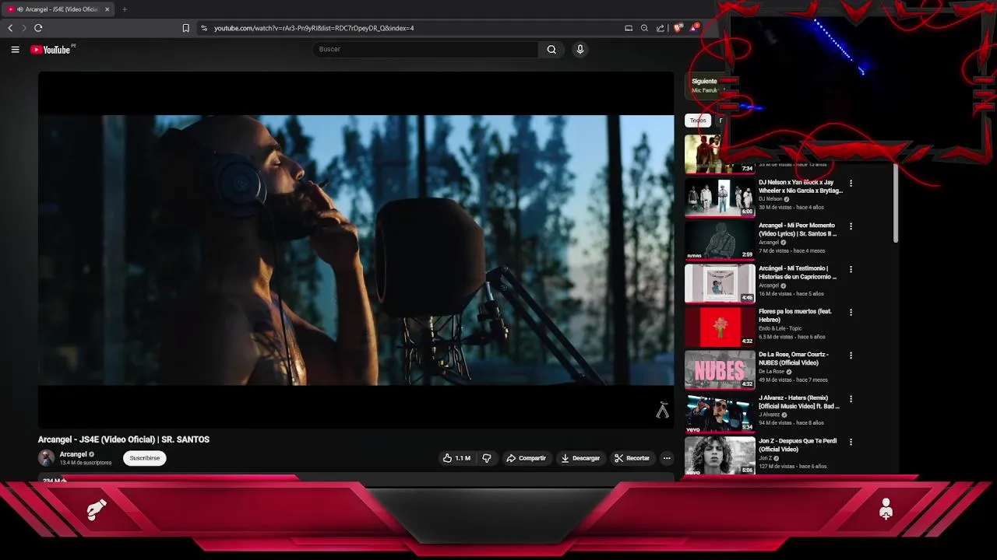Bookmark this page with the bookmark icon

tap(185, 28)
